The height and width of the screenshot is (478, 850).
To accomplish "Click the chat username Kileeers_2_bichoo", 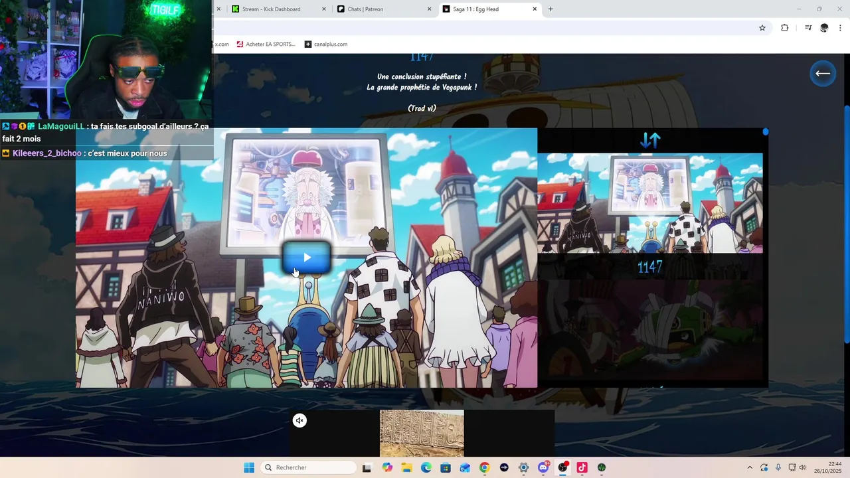I will 46,153.
